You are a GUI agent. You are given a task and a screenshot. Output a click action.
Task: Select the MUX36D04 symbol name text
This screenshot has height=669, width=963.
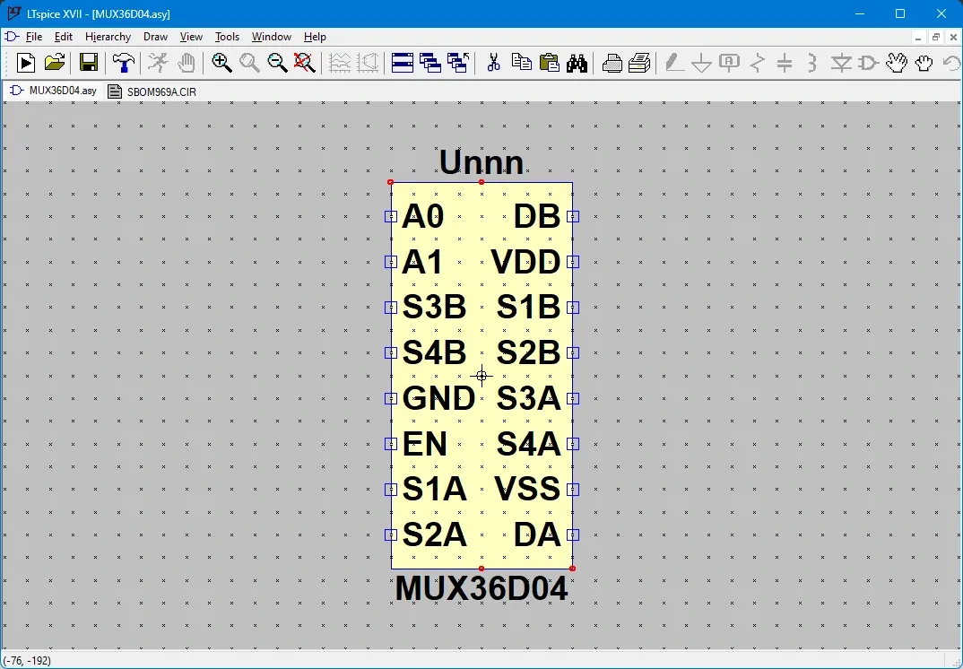[481, 588]
